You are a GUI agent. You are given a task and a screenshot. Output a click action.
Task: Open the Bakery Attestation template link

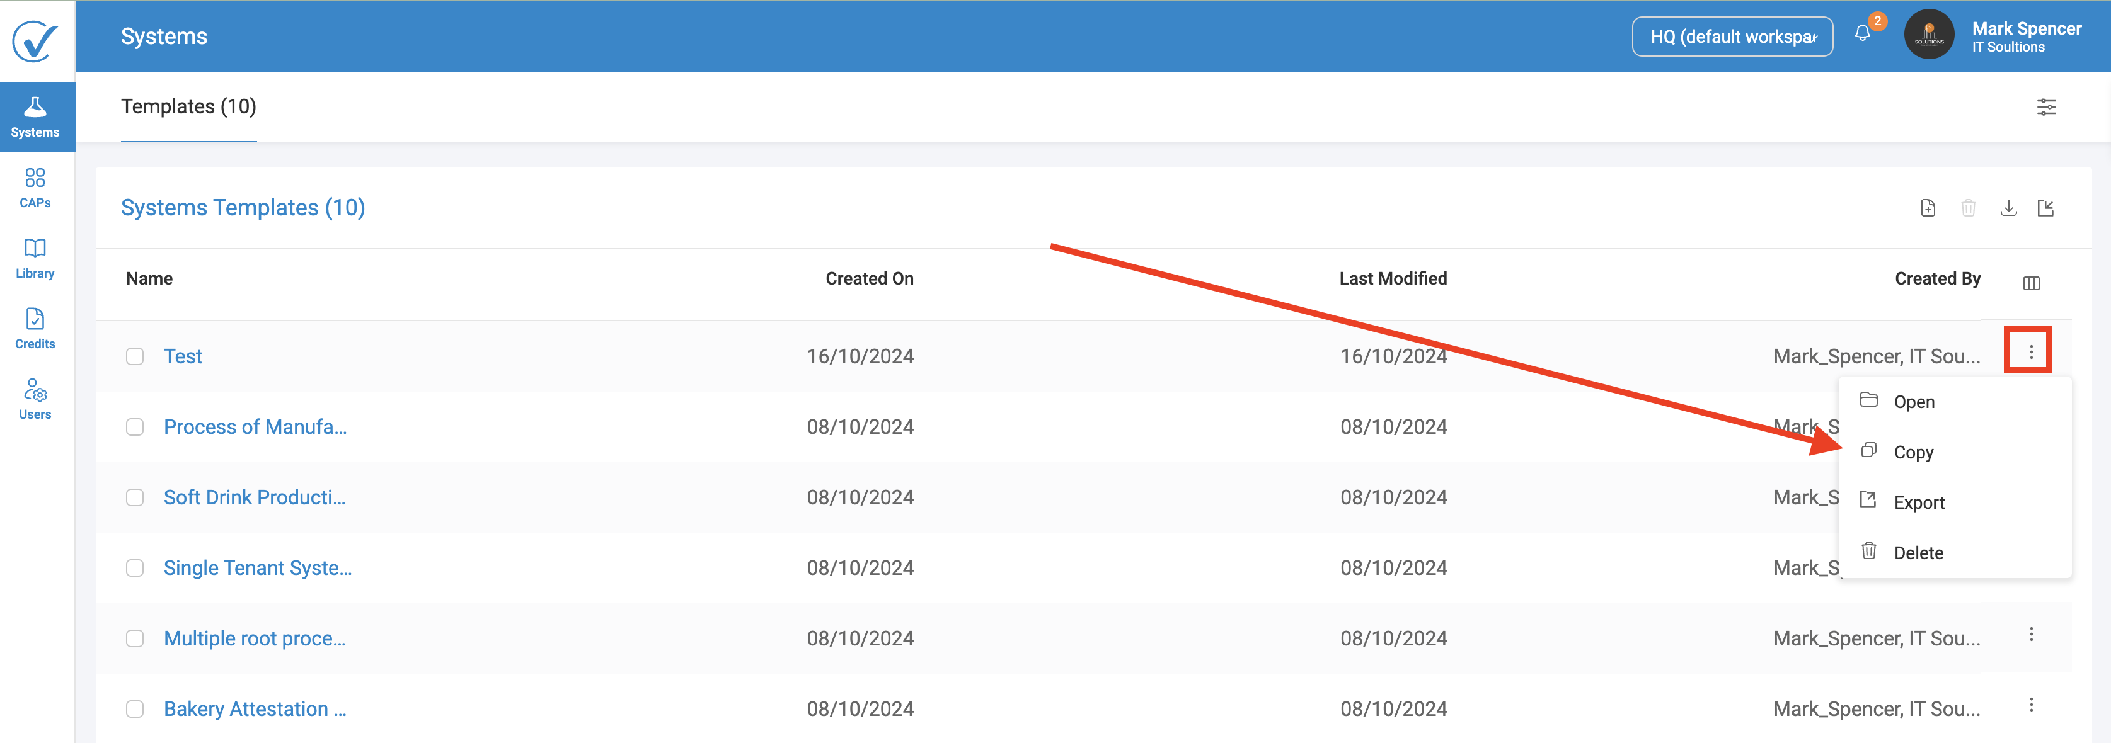click(x=255, y=708)
